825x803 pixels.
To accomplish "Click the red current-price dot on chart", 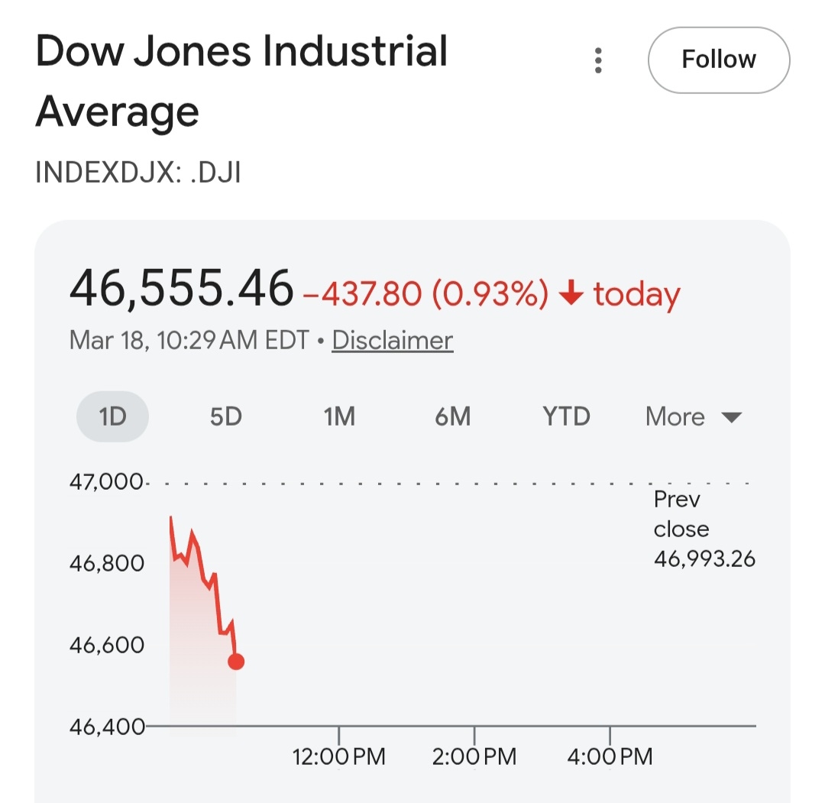I will (236, 662).
